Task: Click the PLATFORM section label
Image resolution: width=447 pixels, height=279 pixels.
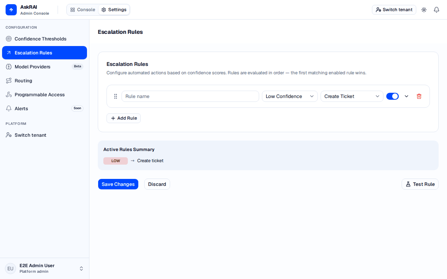Action: point(16,124)
